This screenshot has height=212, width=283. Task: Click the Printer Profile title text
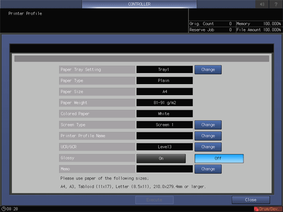coord(25,14)
